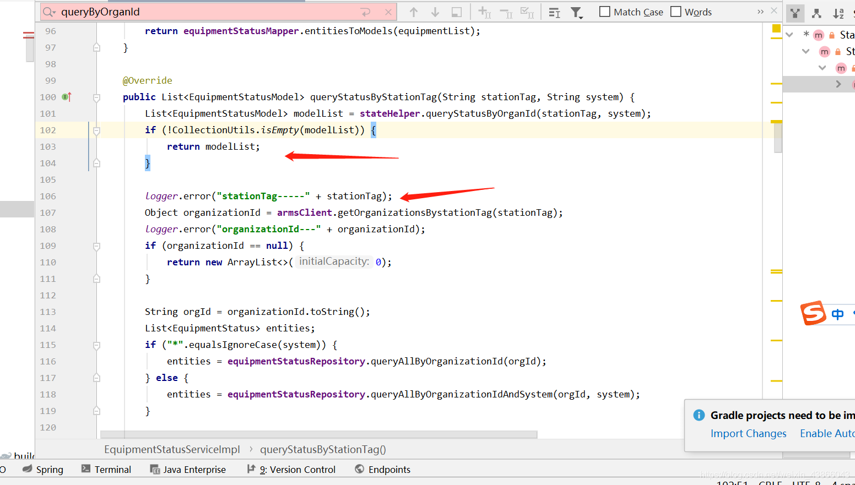Click queryStatusByStationTag() breadcrumb
This screenshot has width=855, height=485.
[x=323, y=449]
